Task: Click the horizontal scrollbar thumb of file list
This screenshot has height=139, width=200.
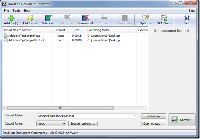Action: click(x=61, y=108)
